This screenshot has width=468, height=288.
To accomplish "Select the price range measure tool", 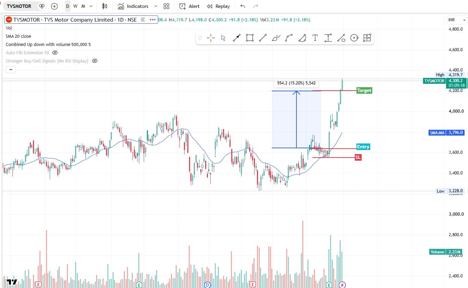I will coord(328,38).
